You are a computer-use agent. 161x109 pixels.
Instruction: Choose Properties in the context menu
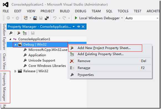[x=110, y=75]
